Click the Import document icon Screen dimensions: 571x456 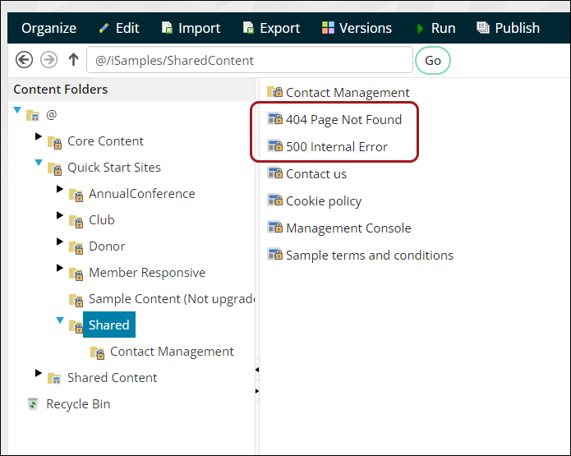[167, 28]
